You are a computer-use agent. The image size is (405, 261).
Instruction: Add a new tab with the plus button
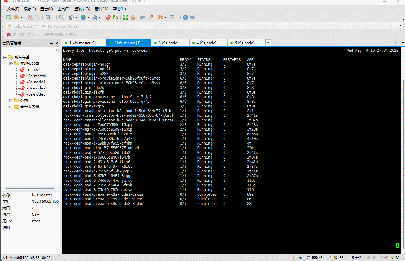pyautogui.click(x=268, y=43)
